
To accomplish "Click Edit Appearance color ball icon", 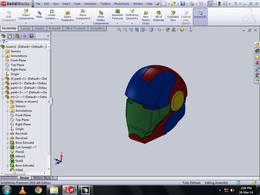I will pos(168,30).
